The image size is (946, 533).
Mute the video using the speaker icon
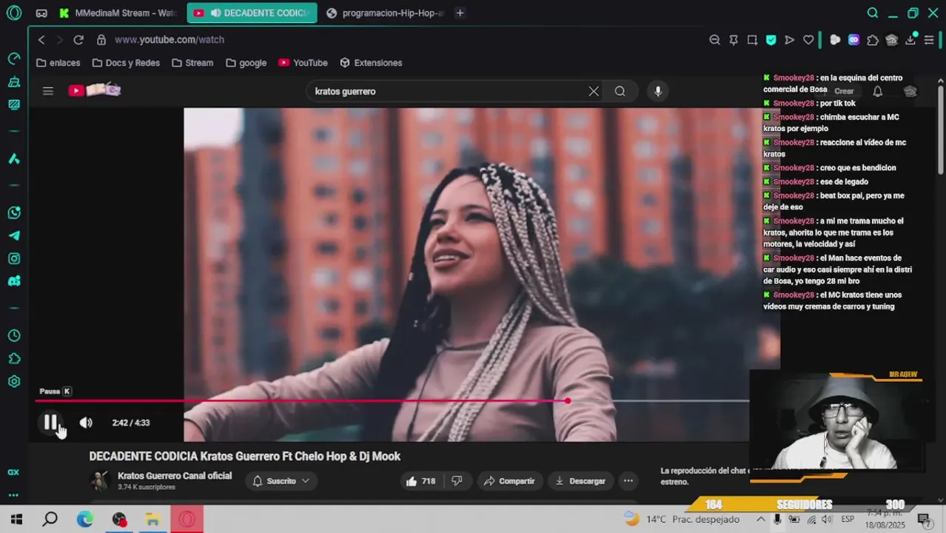[x=86, y=423]
